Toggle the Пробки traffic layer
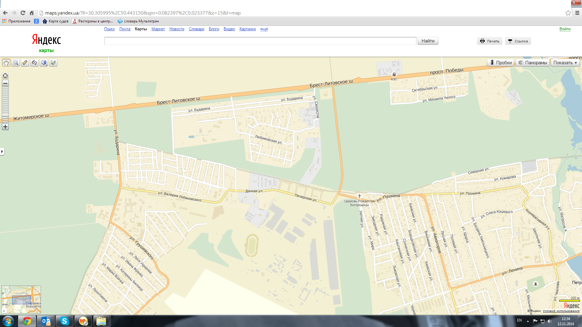The height and width of the screenshot is (327, 582). click(500, 63)
